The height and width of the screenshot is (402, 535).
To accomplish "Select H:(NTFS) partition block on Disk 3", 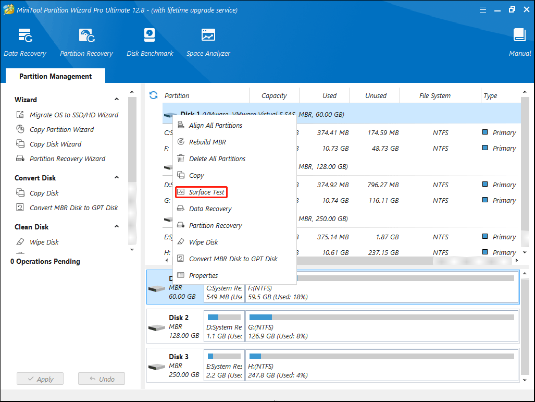I will click(x=382, y=365).
